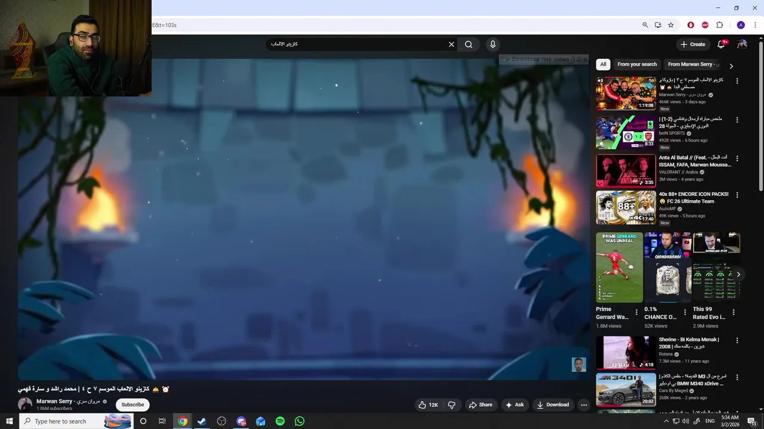Open options for Sherine Bi Kelma Menak video
Image resolution: width=764 pixels, height=429 pixels.
tap(737, 341)
